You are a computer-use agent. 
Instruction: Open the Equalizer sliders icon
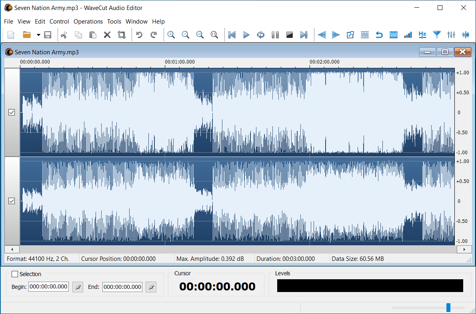(451, 35)
